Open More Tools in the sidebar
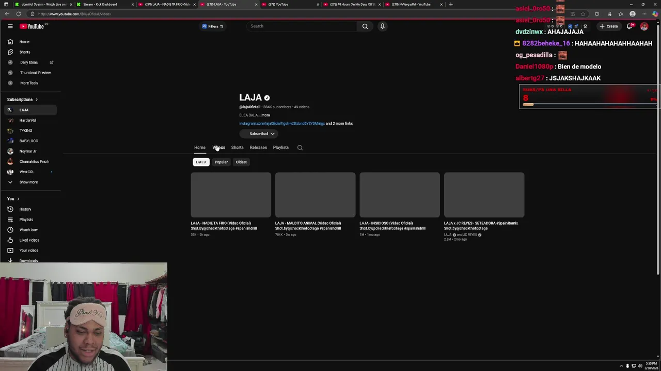Image resolution: width=661 pixels, height=371 pixels. tap(29, 83)
